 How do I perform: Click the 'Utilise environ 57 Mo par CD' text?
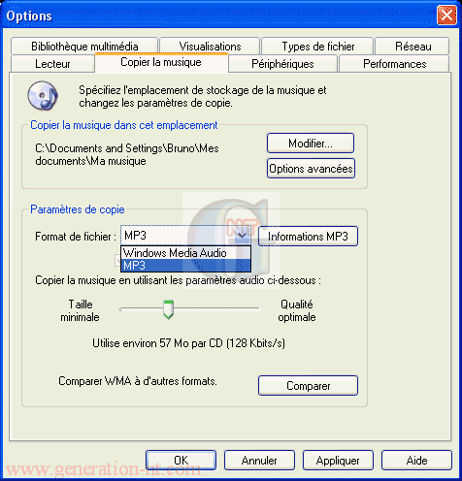click(x=188, y=343)
